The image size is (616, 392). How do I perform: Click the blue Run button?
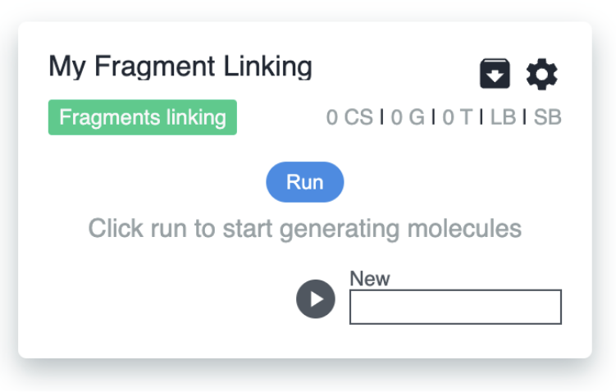click(x=305, y=182)
